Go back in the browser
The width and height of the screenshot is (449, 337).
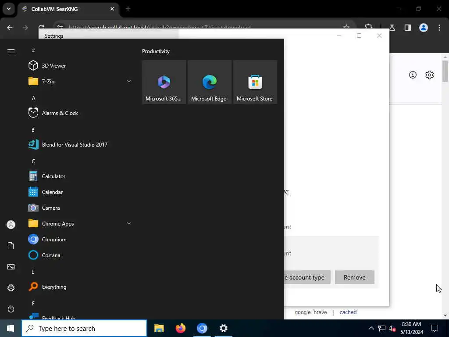coord(10,28)
